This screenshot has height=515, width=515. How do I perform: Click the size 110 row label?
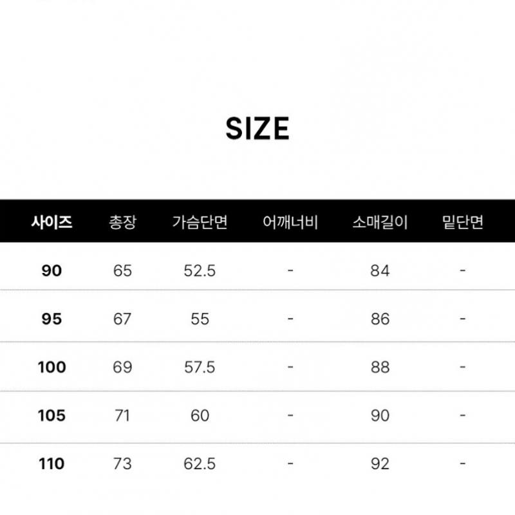pos(51,464)
